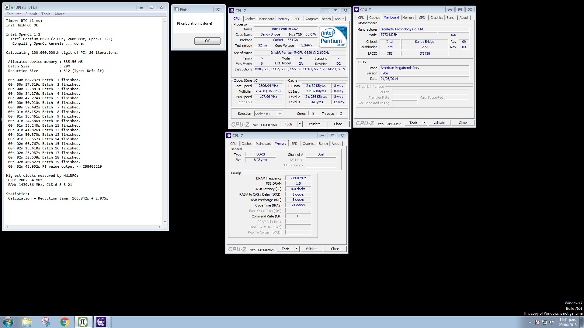Click GPUPI horizontal scrollbar right arrow
This screenshot has height=328, width=584.
pyautogui.click(x=159, y=227)
